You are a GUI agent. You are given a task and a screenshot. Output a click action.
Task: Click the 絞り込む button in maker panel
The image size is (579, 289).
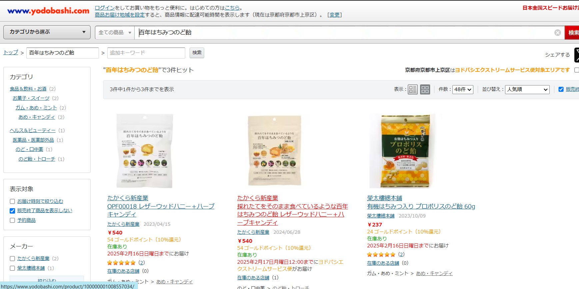47,280
